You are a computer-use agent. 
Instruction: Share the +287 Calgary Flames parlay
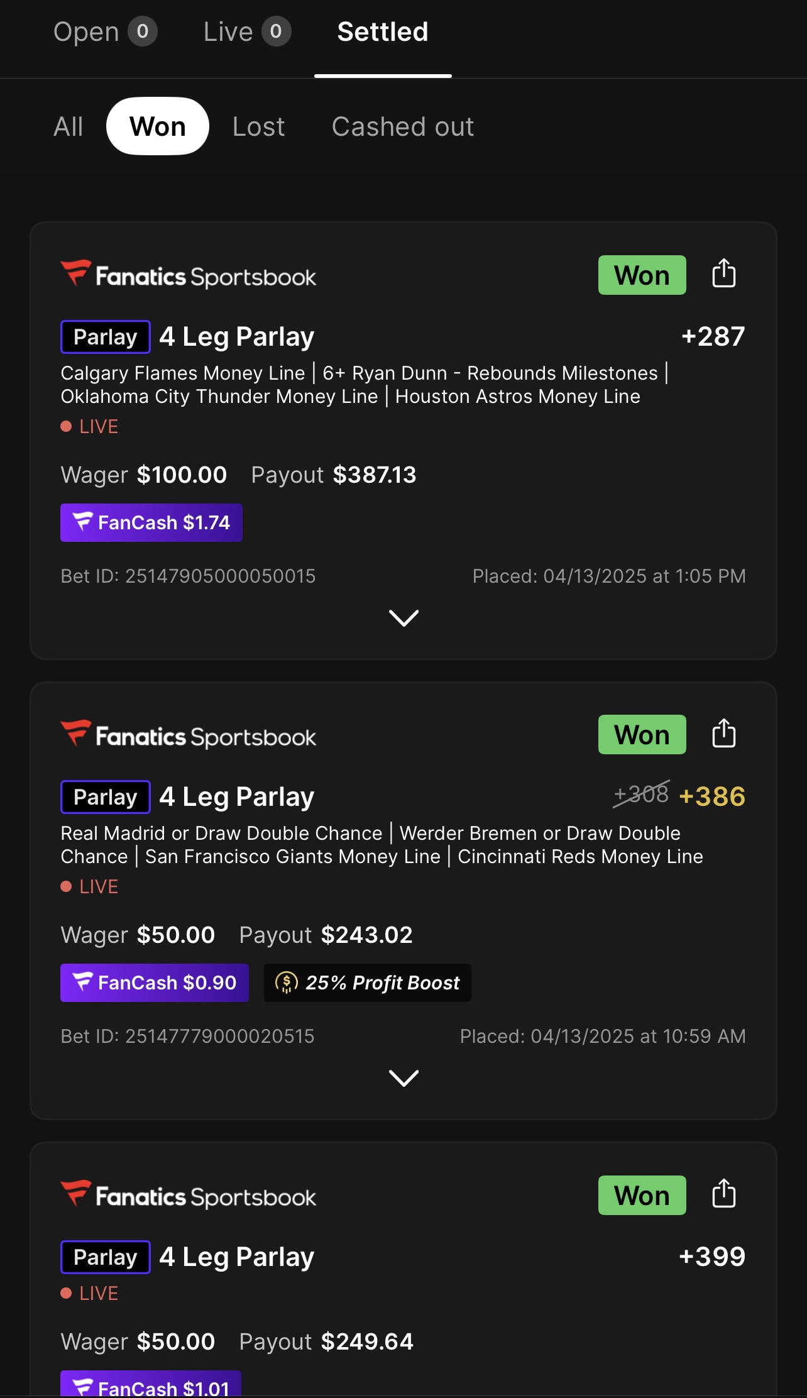click(723, 274)
